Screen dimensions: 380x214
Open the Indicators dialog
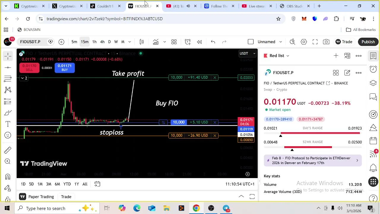[x=156, y=42]
